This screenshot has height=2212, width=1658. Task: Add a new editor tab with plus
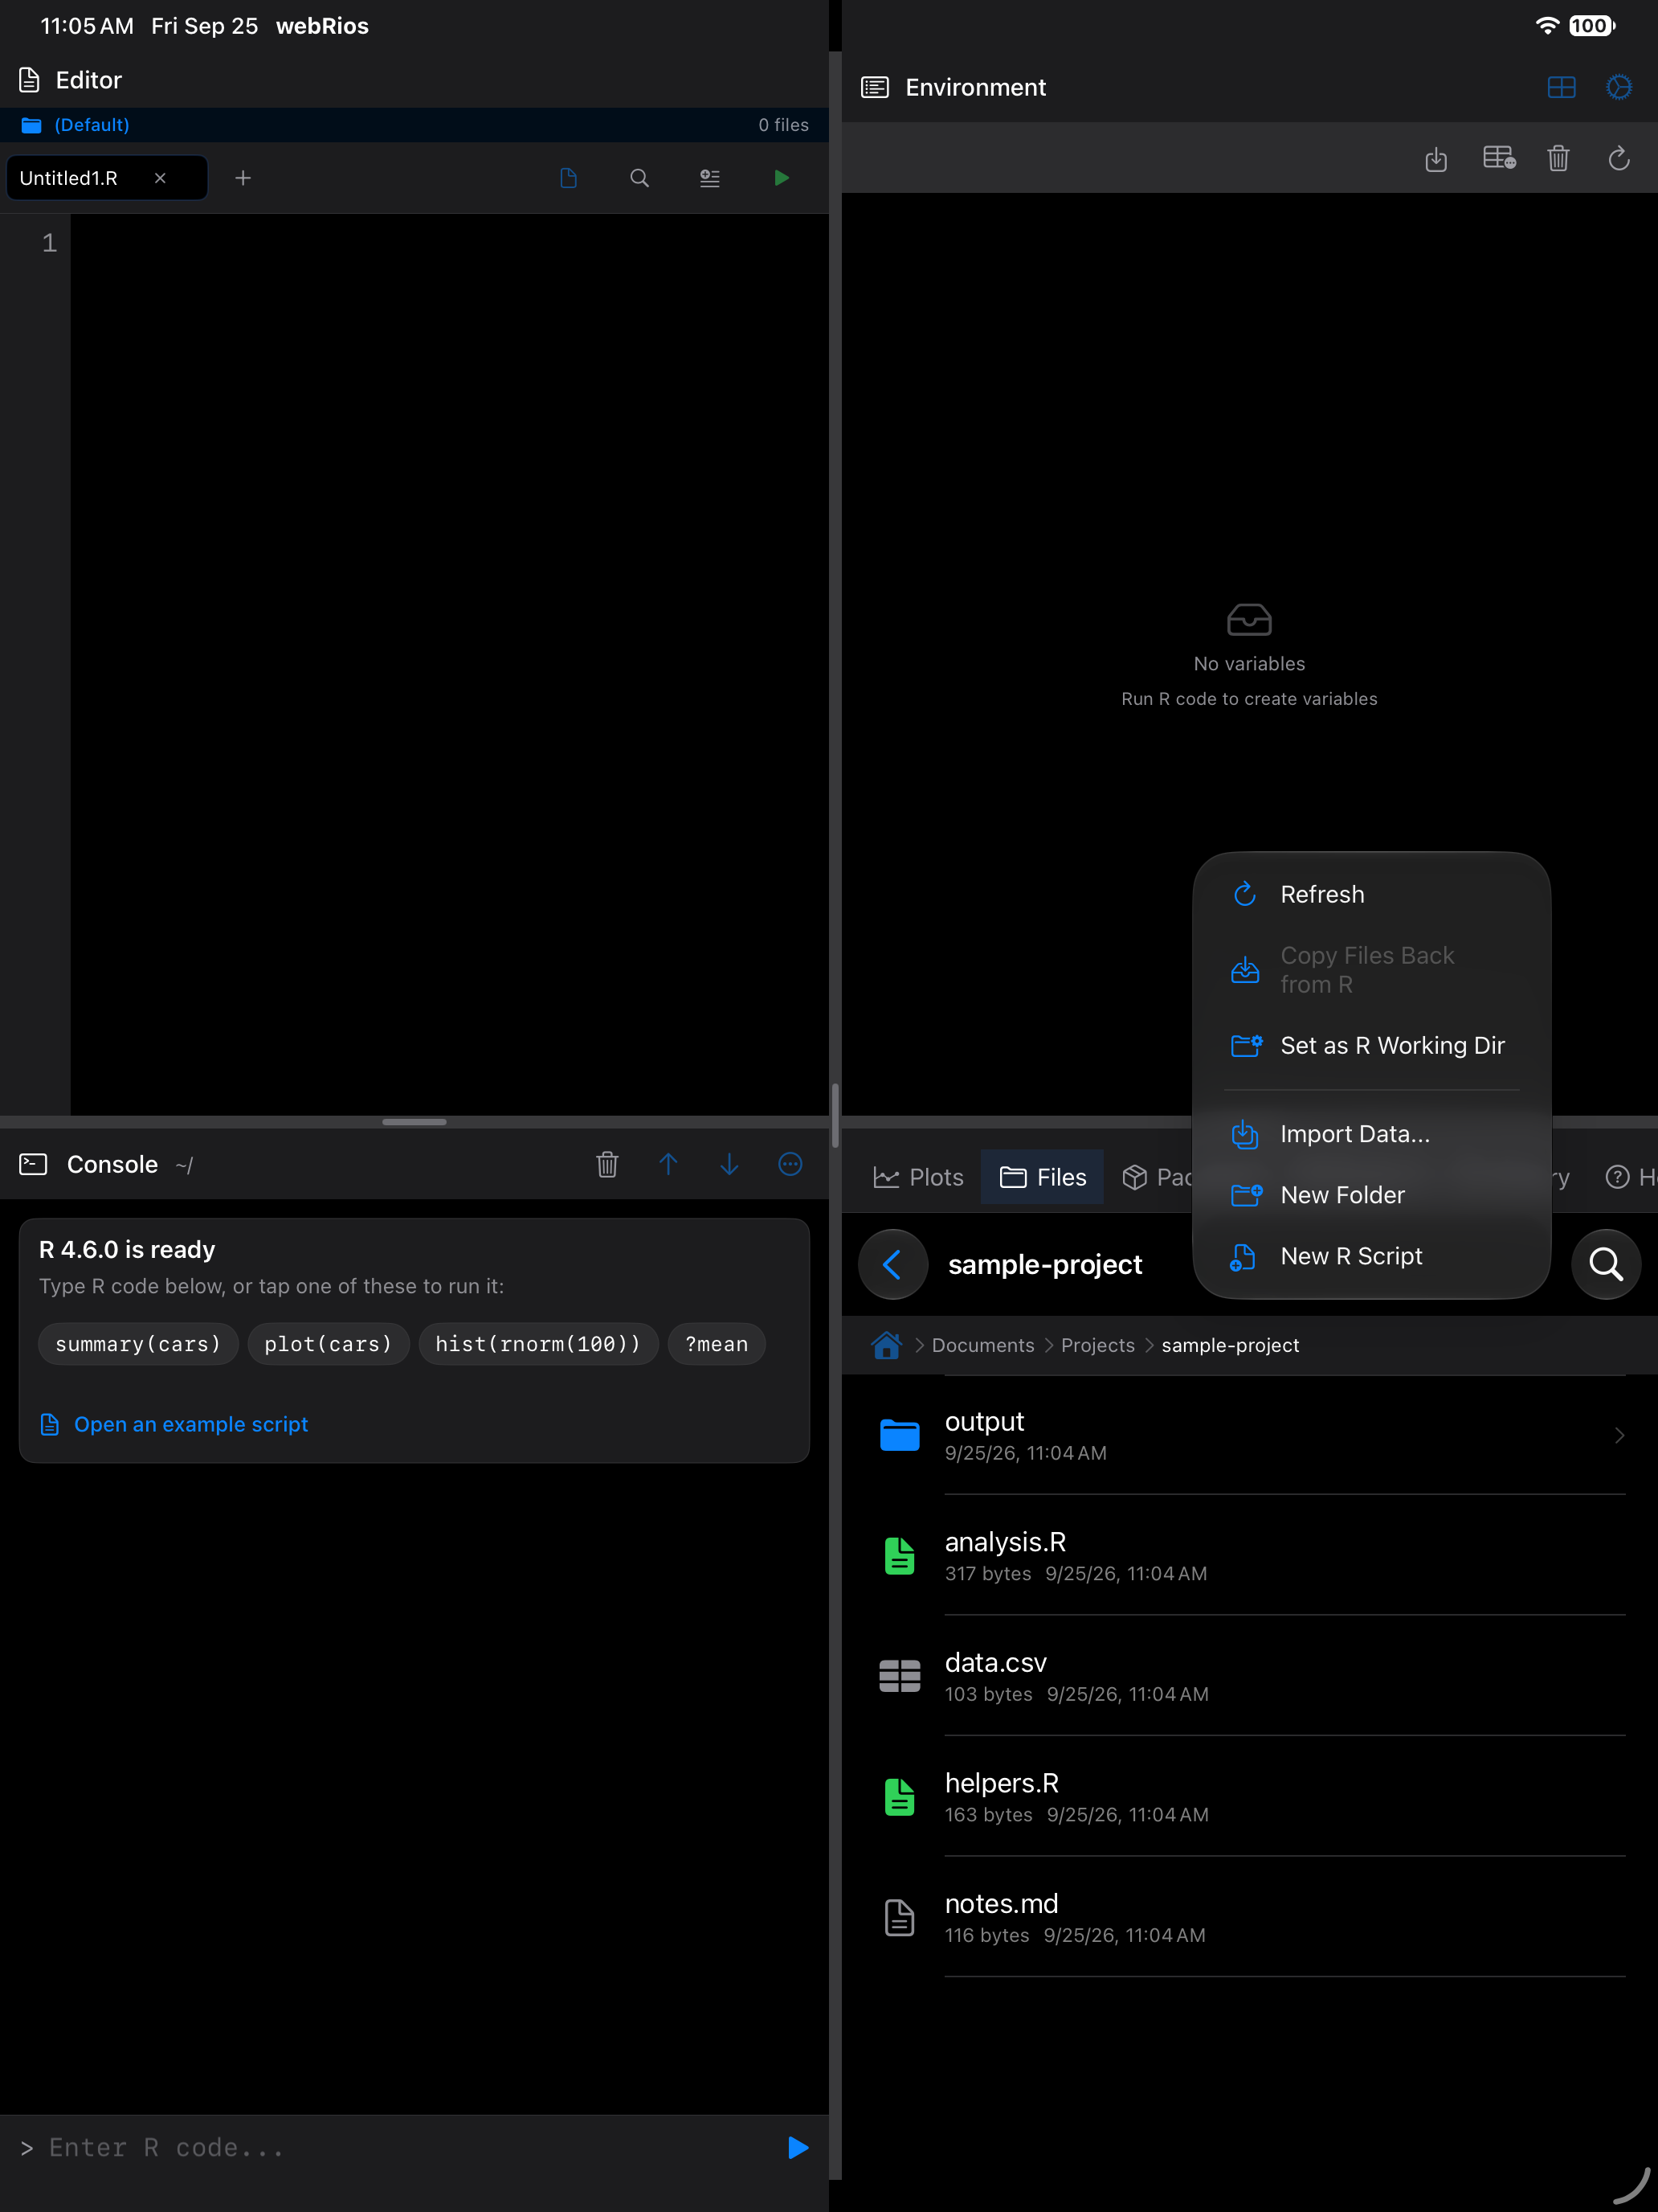[243, 178]
